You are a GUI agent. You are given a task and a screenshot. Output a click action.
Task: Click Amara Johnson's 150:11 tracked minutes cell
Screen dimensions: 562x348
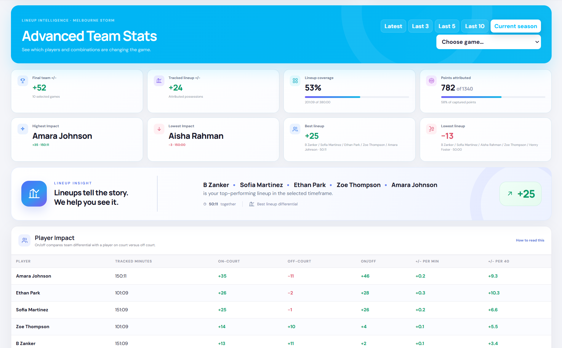pyautogui.click(x=121, y=276)
